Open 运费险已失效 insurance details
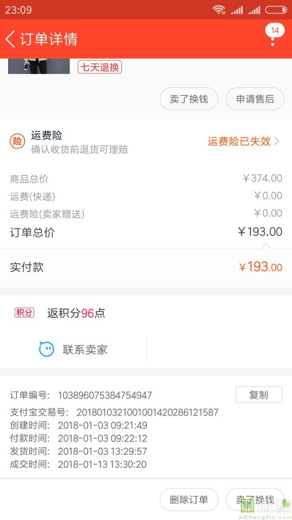This screenshot has width=292, height=520. (239, 141)
